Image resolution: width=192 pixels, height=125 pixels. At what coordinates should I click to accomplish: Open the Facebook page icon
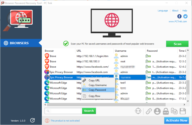point(179,16)
